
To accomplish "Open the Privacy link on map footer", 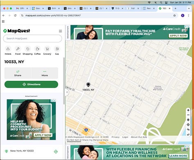I will [x=115, y=137].
